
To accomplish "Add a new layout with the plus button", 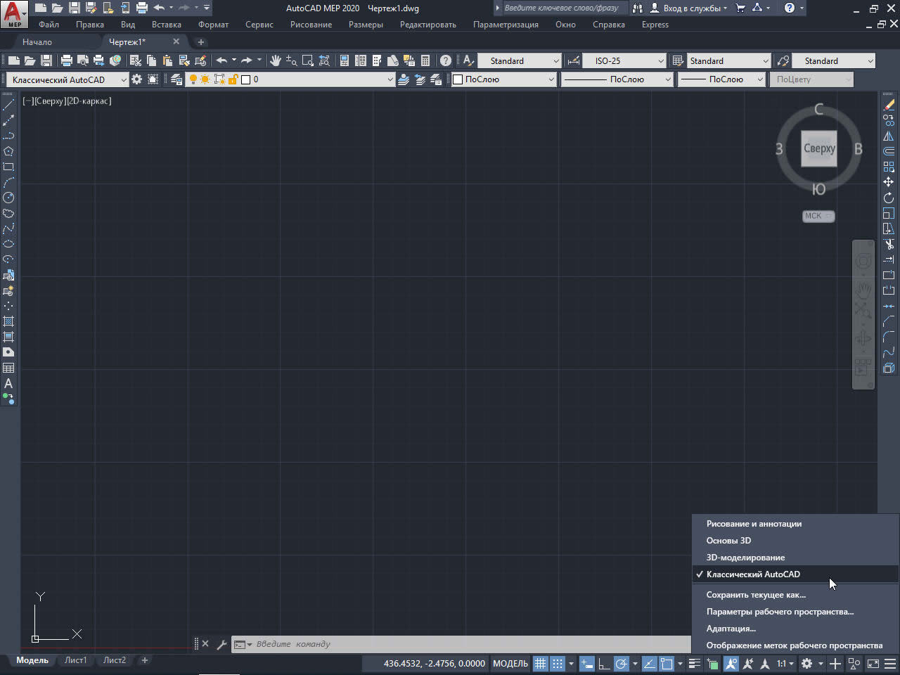I will (144, 660).
